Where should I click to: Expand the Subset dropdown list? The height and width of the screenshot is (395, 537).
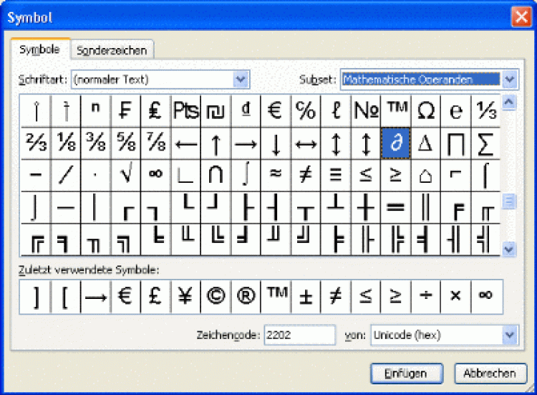click(510, 79)
